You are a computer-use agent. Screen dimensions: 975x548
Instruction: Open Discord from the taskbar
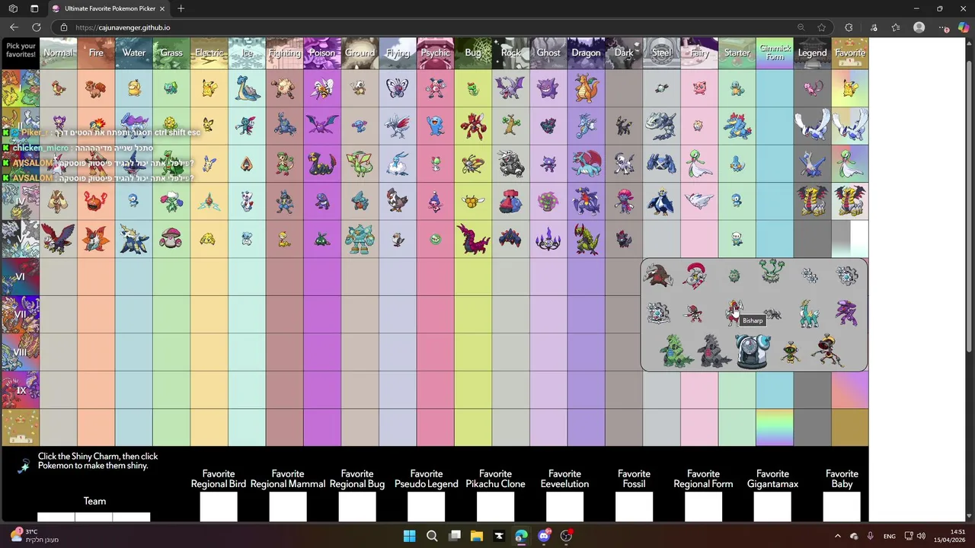click(544, 536)
